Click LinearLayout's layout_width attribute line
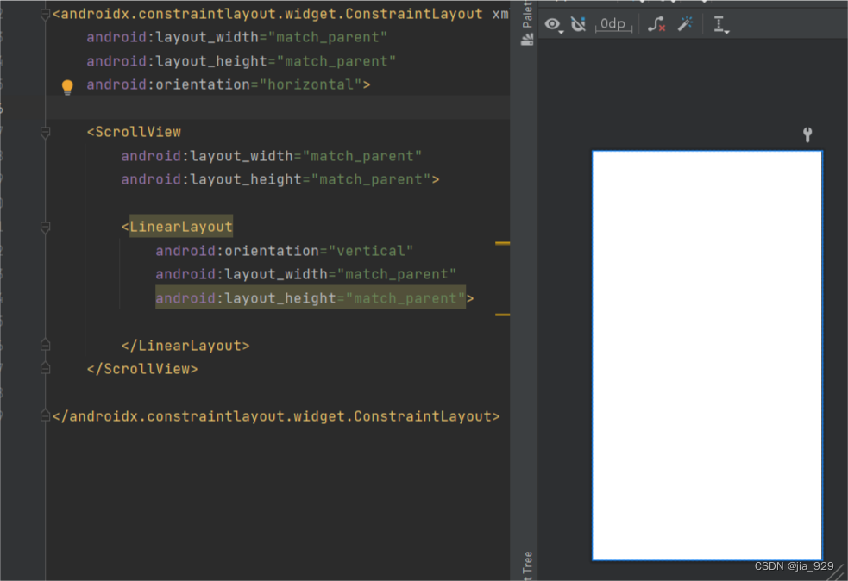The image size is (848, 581). pyautogui.click(x=306, y=274)
